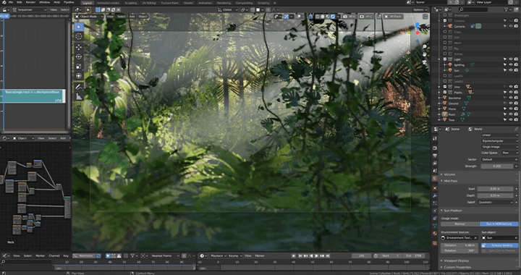Click the Mist Pass Depth value field
Screen dimensions: 521x275
point(495,195)
